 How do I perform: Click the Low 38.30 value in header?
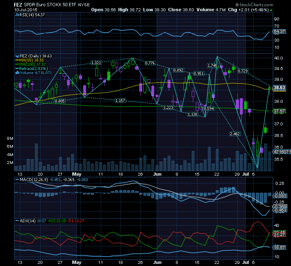[x=154, y=10]
